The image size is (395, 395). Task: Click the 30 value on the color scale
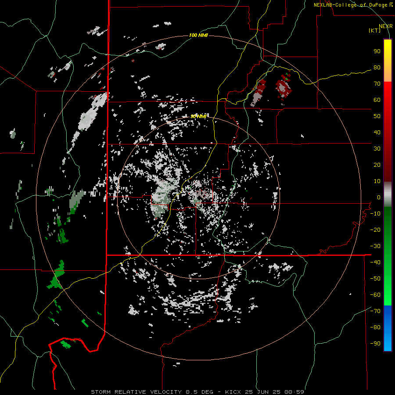point(377,149)
